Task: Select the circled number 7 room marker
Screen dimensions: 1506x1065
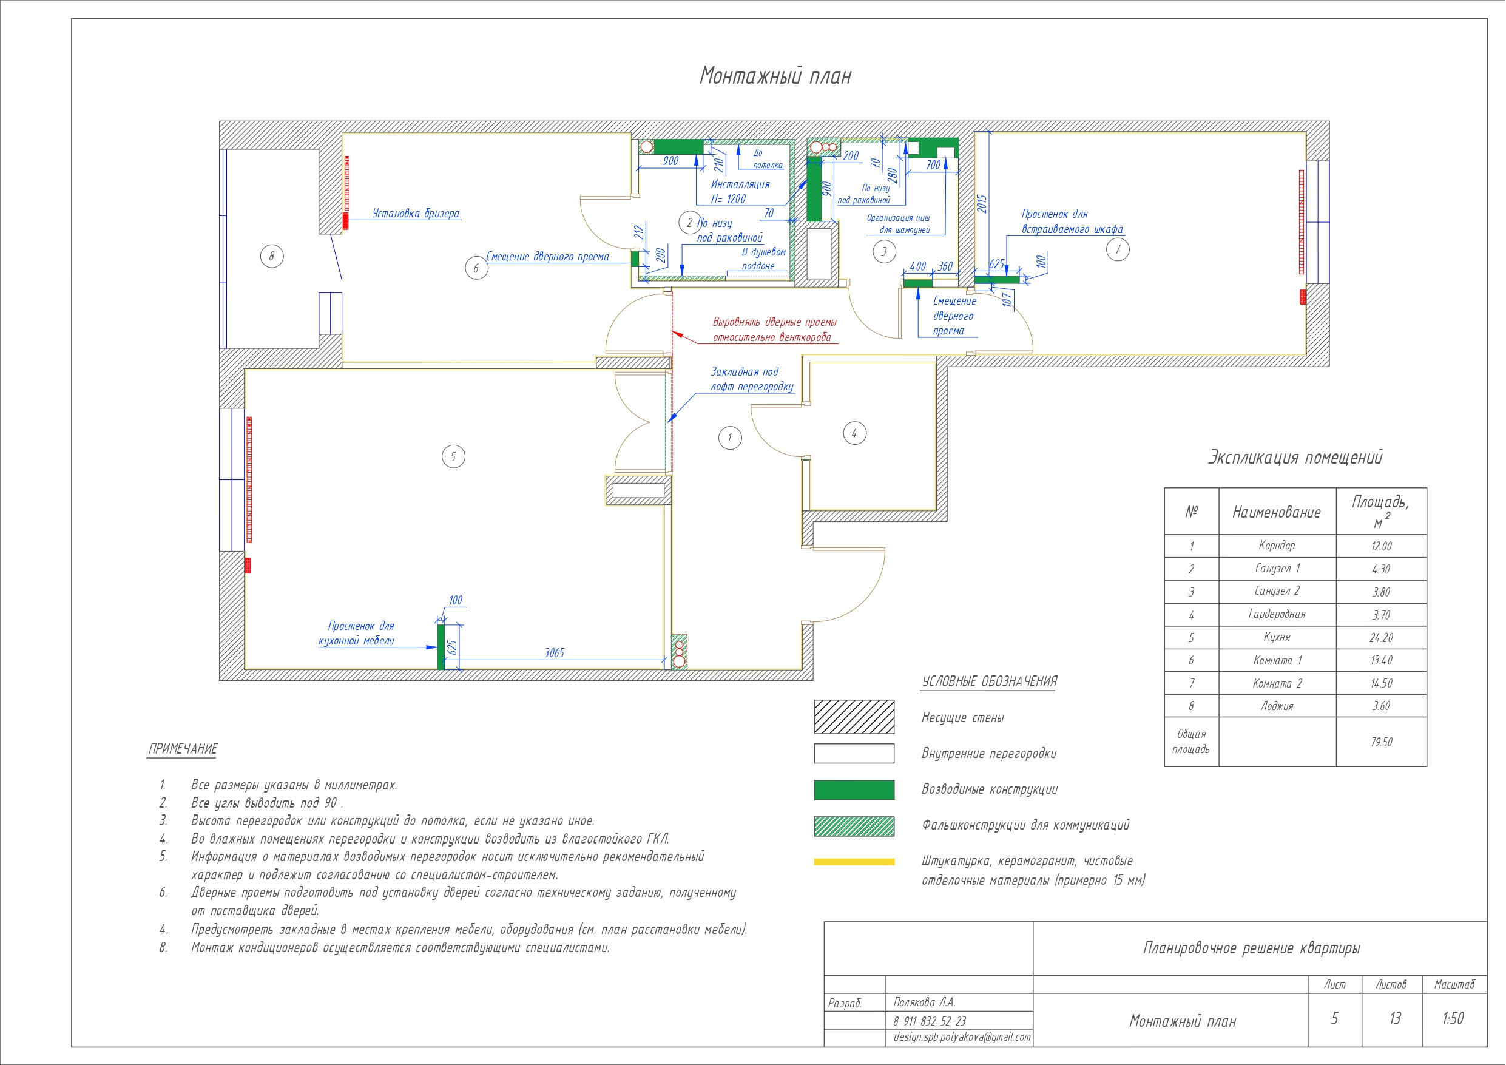Action: [x=1118, y=249]
